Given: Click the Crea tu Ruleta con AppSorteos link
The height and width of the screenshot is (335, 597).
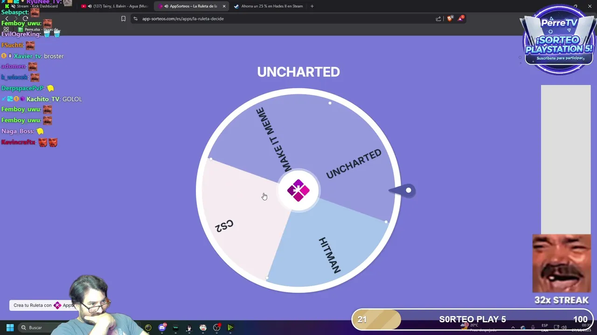Looking at the screenshot, I should [x=43, y=305].
